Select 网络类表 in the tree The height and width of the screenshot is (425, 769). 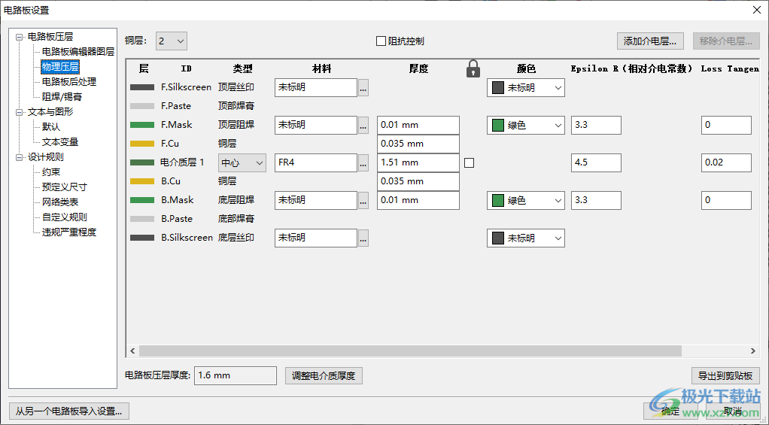60,202
